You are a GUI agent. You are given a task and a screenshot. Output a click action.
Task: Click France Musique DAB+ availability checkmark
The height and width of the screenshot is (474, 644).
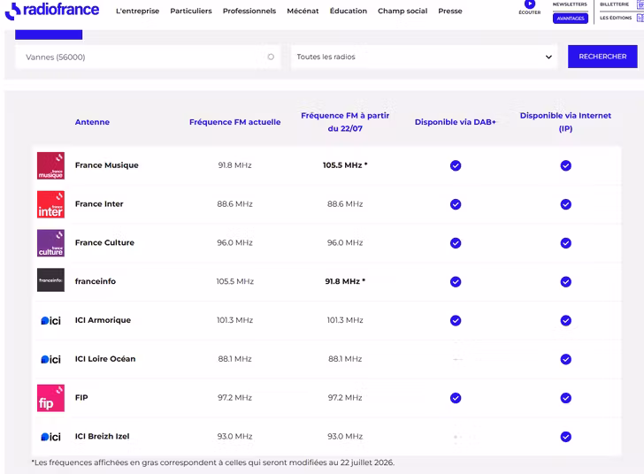tap(456, 165)
